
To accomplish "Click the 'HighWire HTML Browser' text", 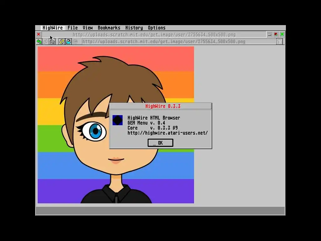I will coord(154,118).
